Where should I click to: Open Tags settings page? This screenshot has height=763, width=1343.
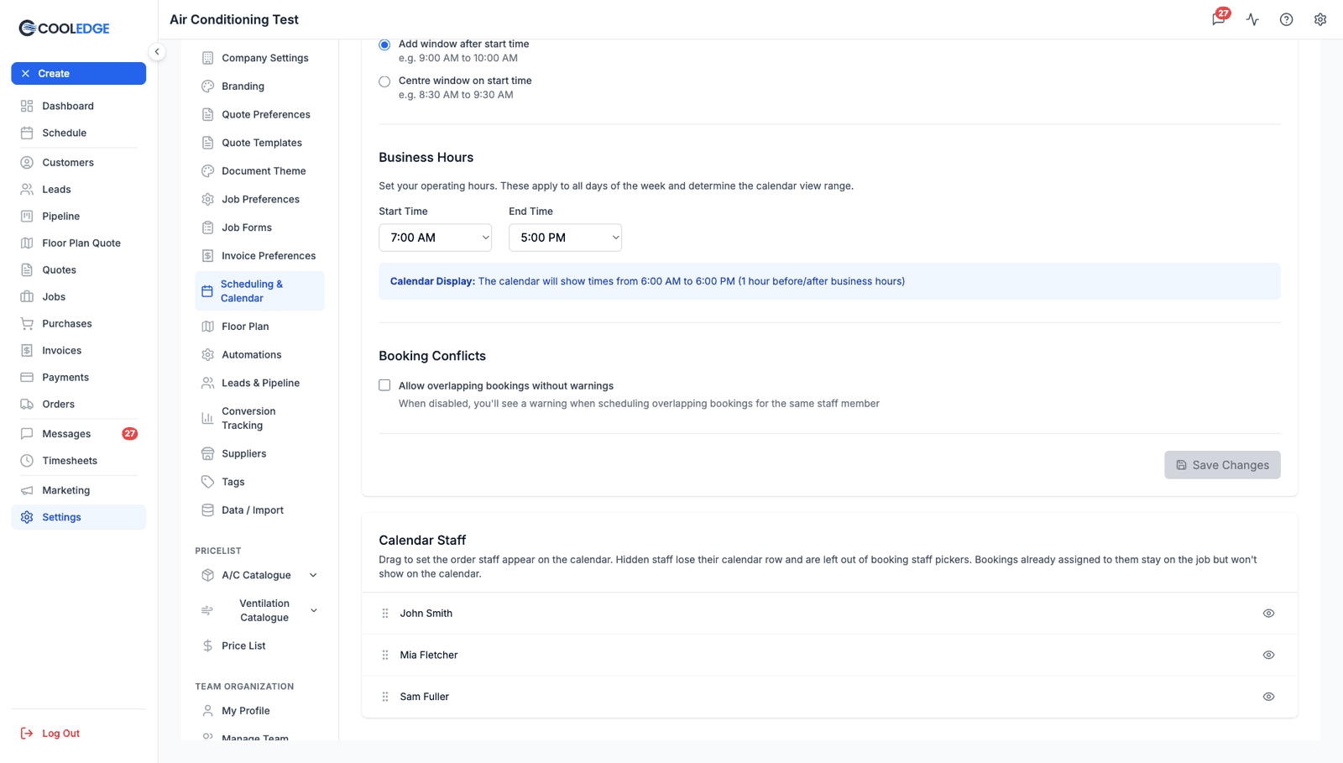pyautogui.click(x=259, y=482)
